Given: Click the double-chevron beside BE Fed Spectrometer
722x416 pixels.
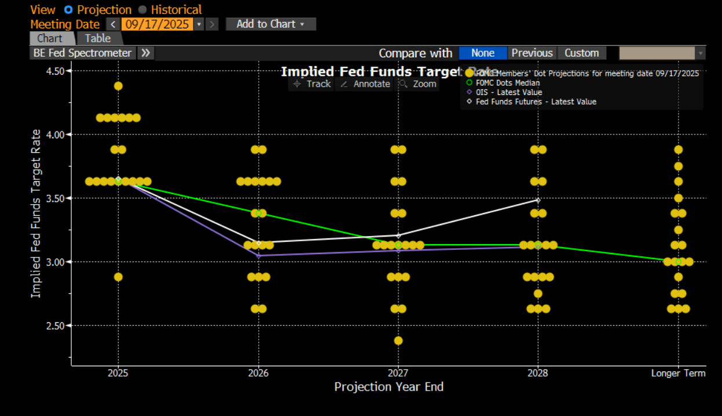Looking at the screenshot, I should tap(145, 53).
